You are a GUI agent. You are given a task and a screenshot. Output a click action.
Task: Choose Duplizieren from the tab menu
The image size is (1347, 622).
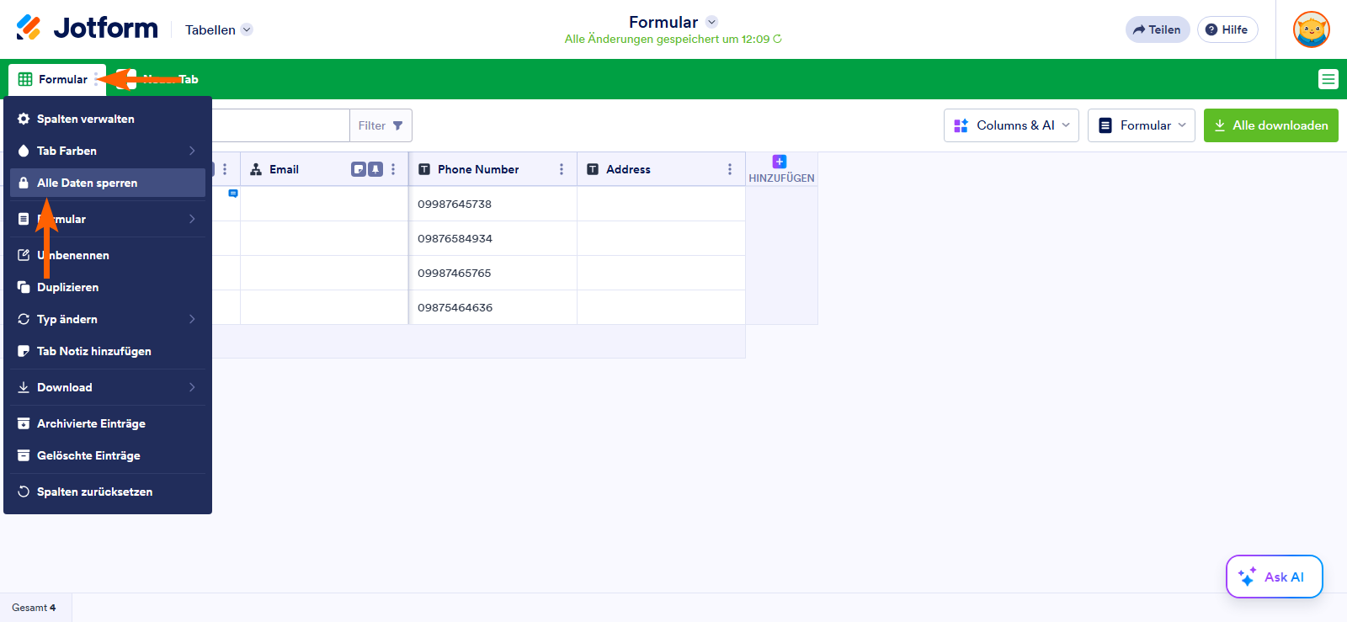108,287
